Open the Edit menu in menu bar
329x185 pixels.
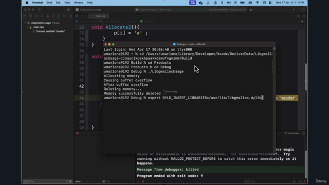tap(58, 3)
